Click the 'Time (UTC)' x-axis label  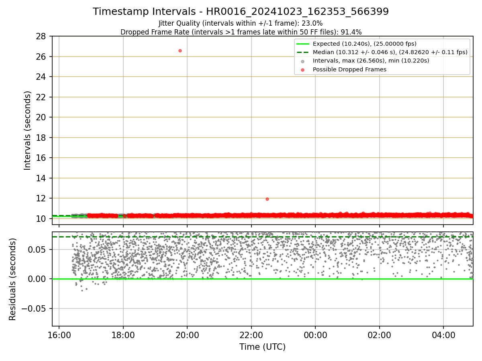click(x=262, y=347)
